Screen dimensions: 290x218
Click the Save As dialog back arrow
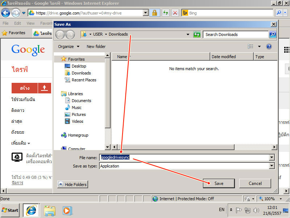(60, 35)
